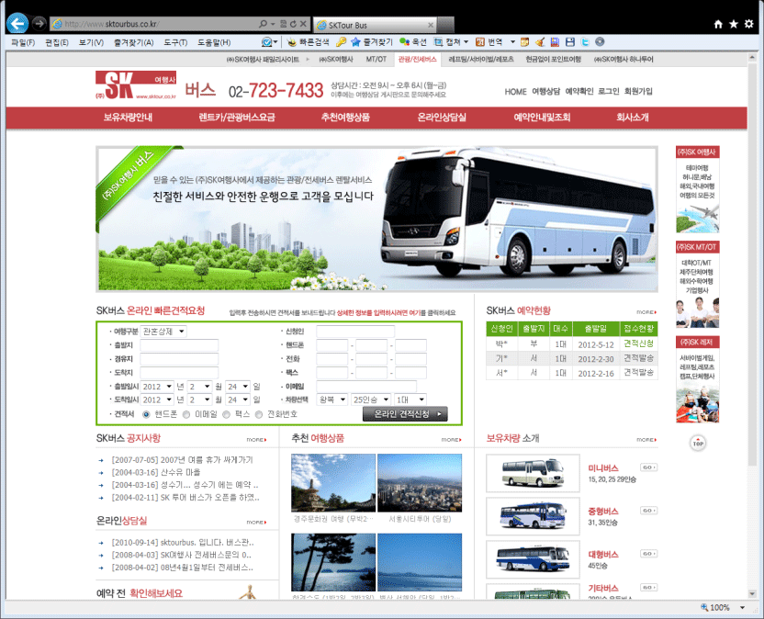Image resolution: width=764 pixels, height=619 pixels.
Task: Click the key icon in toolbar
Action: [x=341, y=42]
